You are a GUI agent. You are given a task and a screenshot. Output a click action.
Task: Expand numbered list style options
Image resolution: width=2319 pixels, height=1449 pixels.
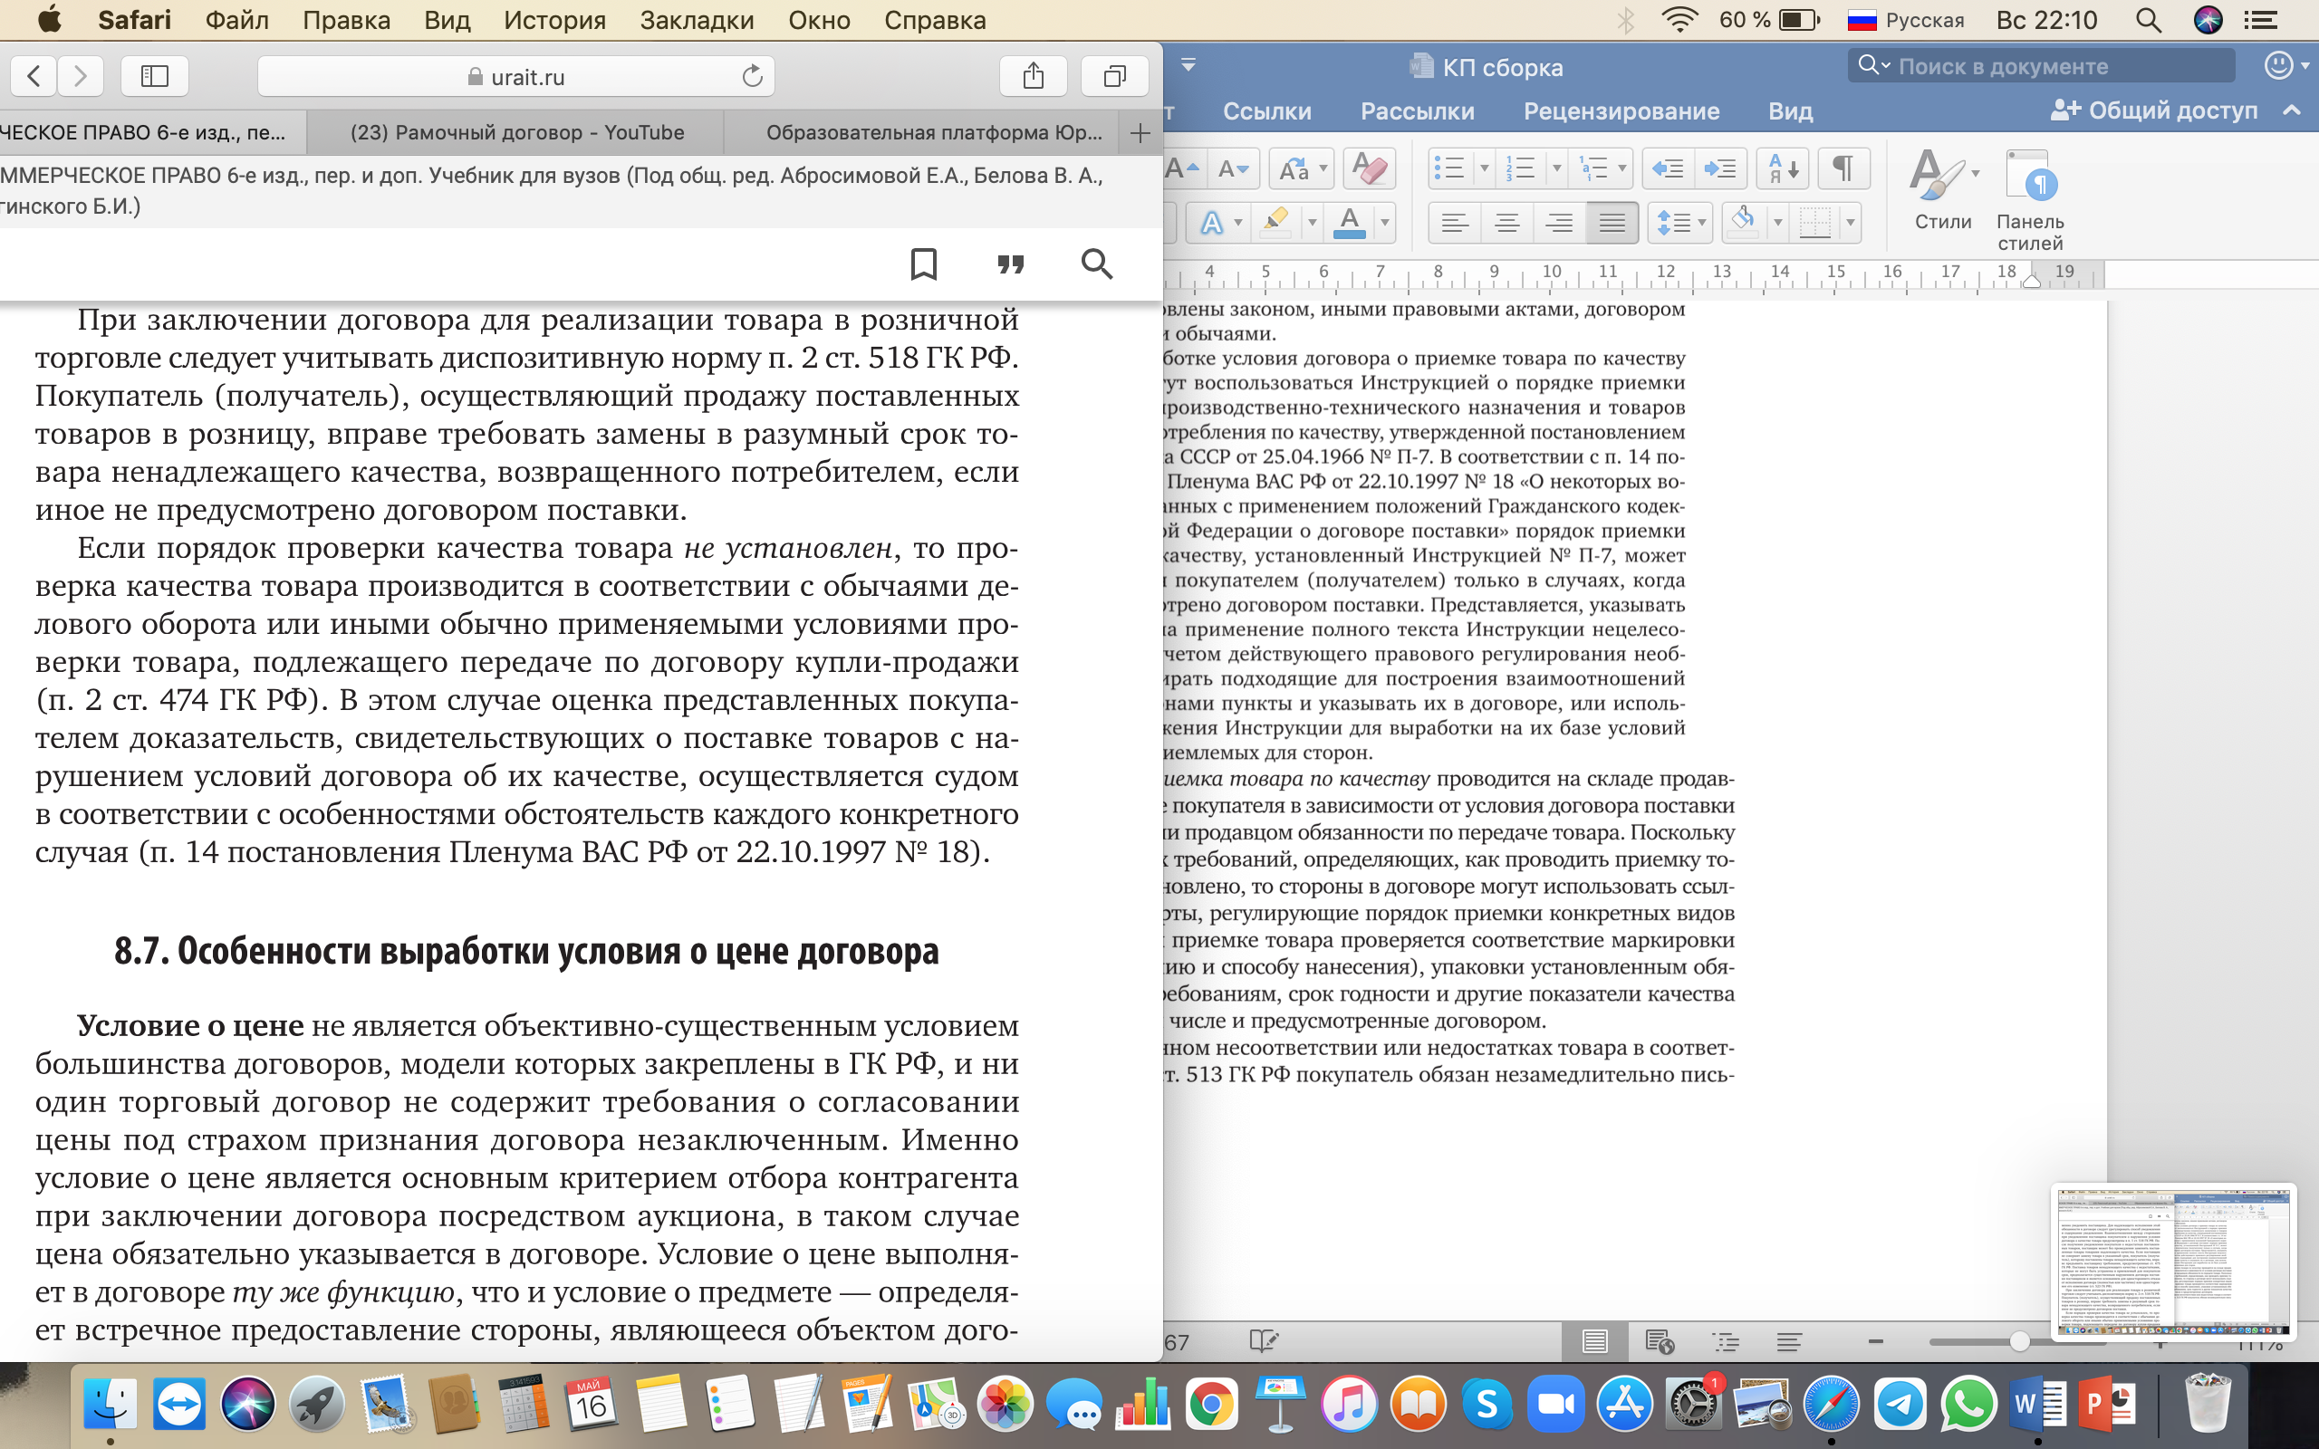pyautogui.click(x=1556, y=168)
